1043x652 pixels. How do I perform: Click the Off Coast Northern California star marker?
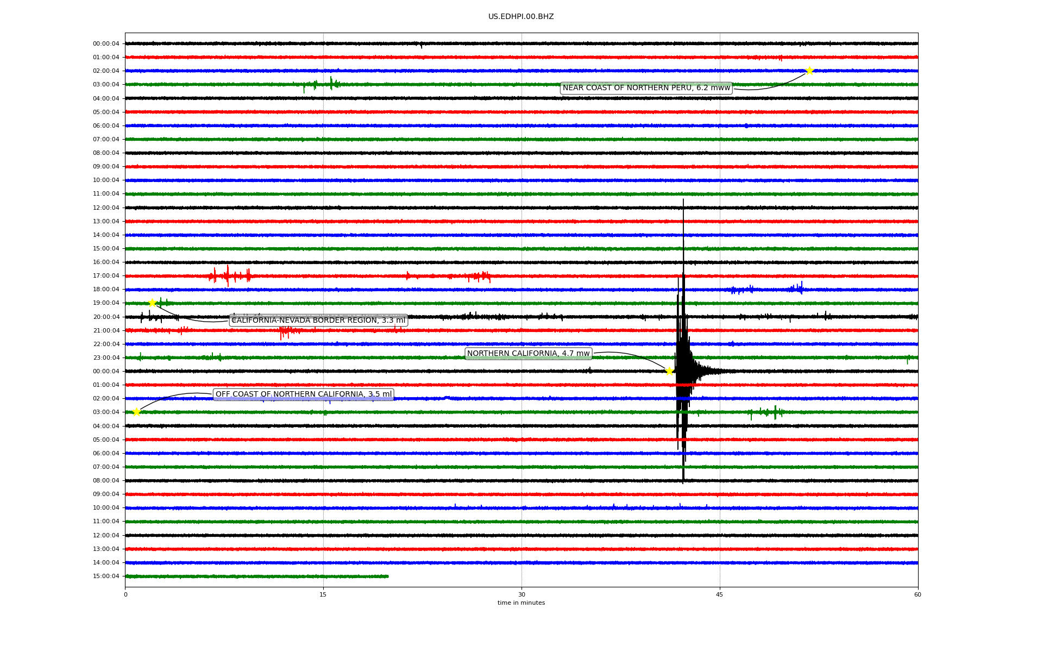coord(136,412)
